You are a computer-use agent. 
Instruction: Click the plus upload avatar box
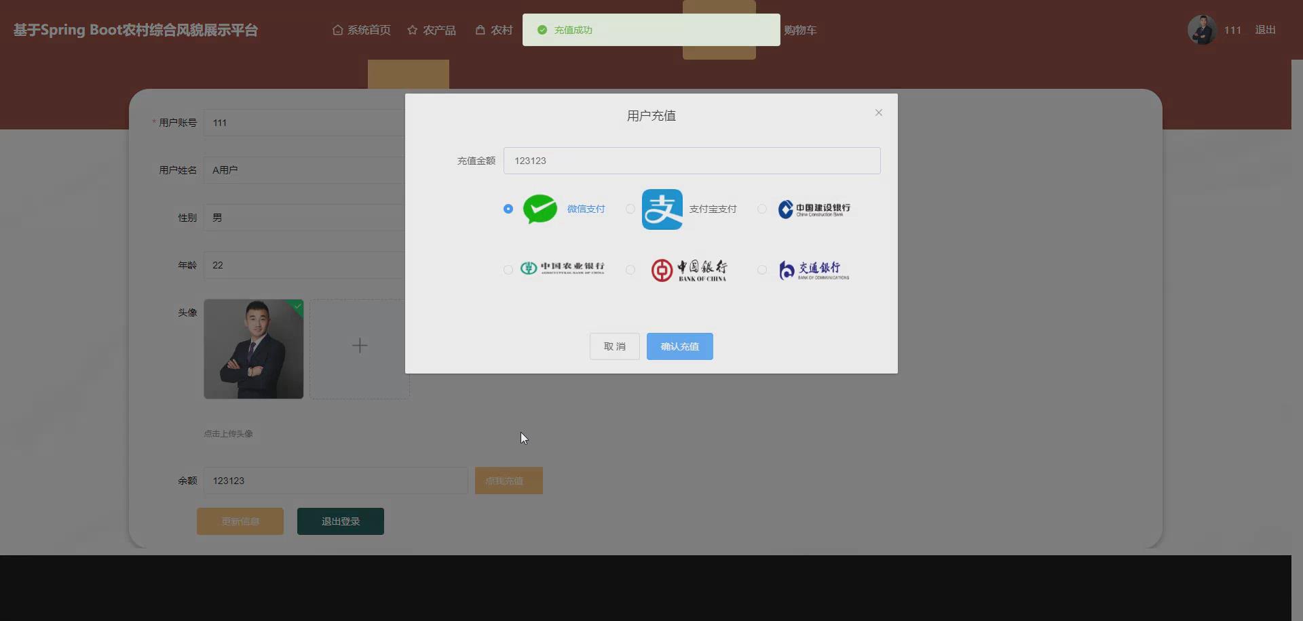360,349
